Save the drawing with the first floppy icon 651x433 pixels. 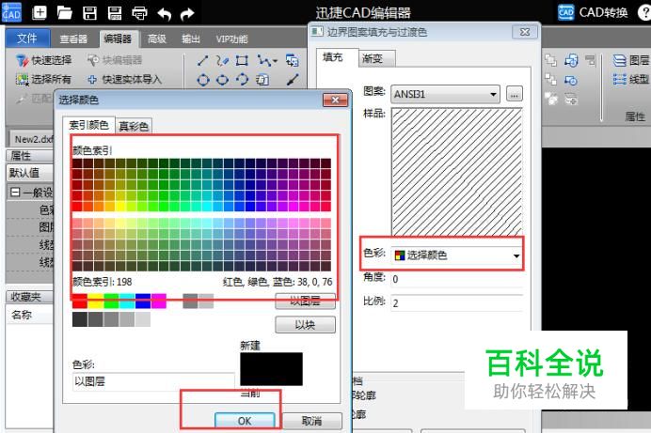click(x=89, y=13)
